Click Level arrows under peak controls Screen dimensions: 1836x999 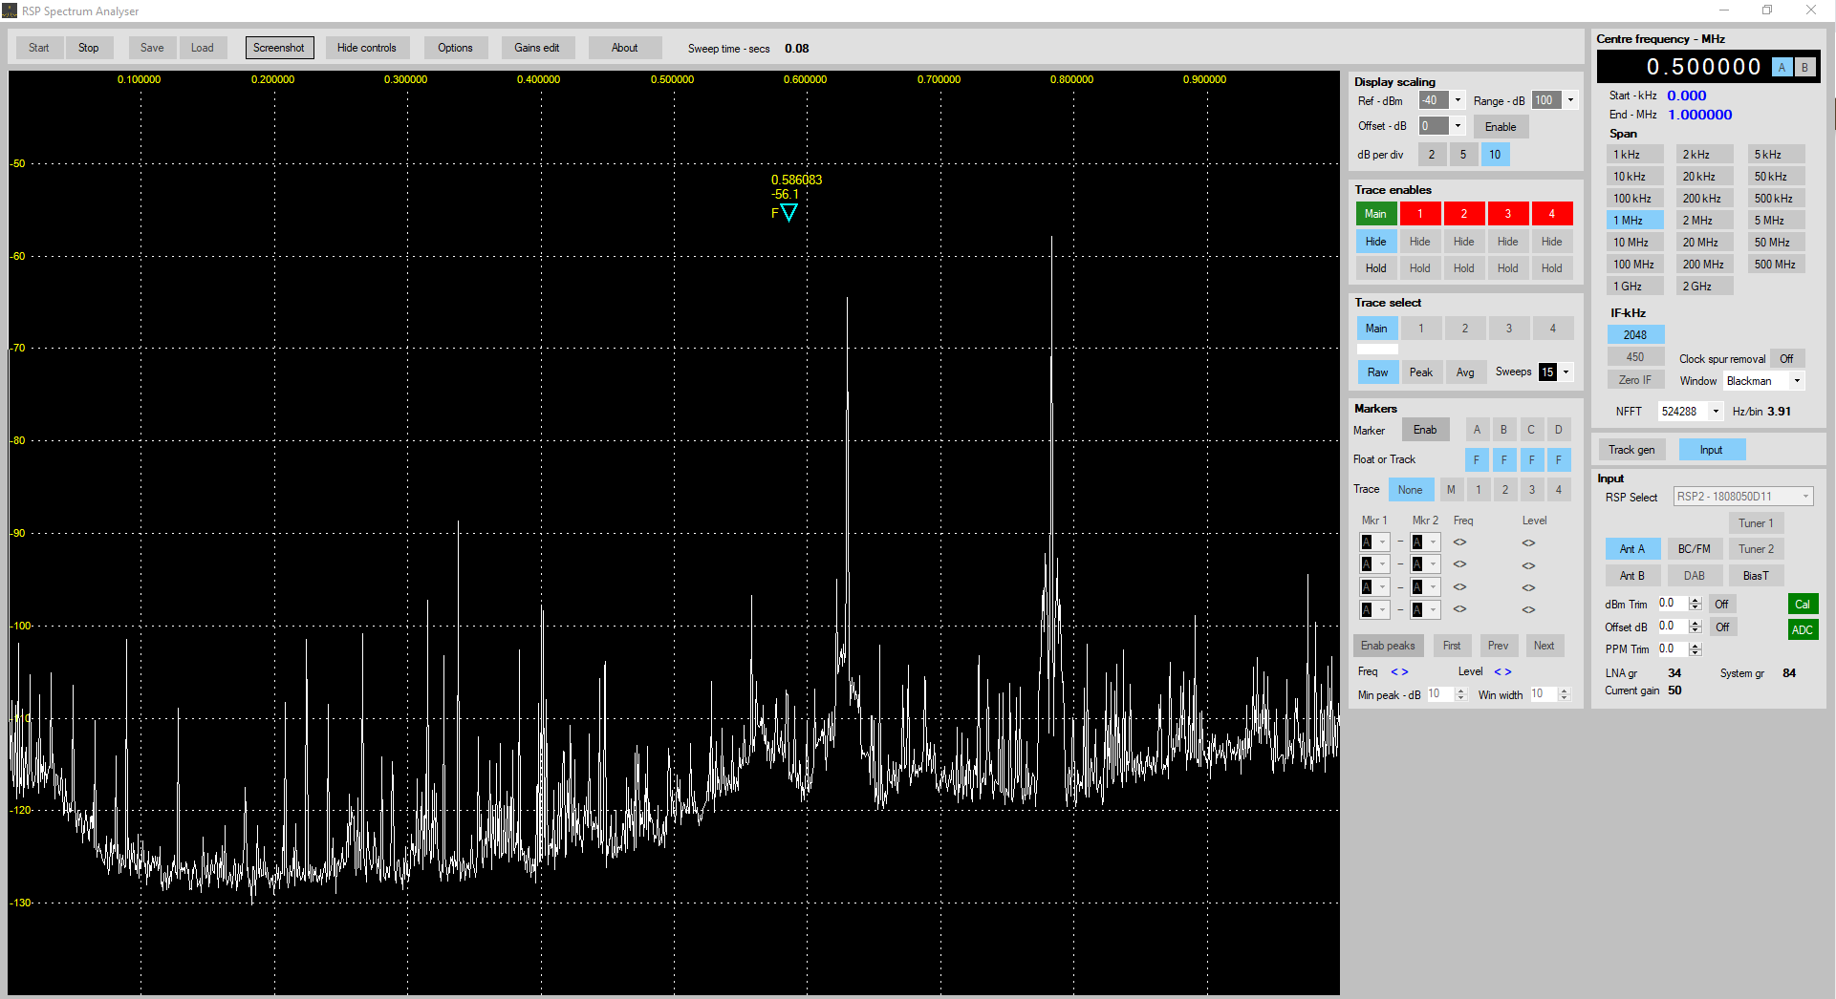[1502, 671]
